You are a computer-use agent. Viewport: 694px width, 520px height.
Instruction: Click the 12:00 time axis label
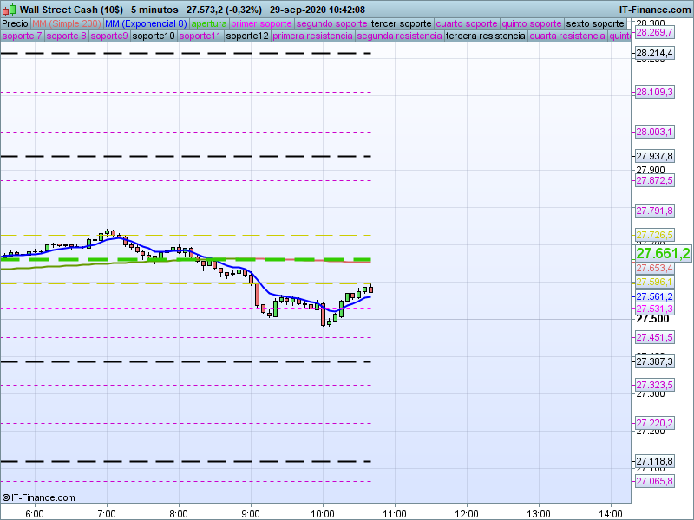[x=467, y=514]
